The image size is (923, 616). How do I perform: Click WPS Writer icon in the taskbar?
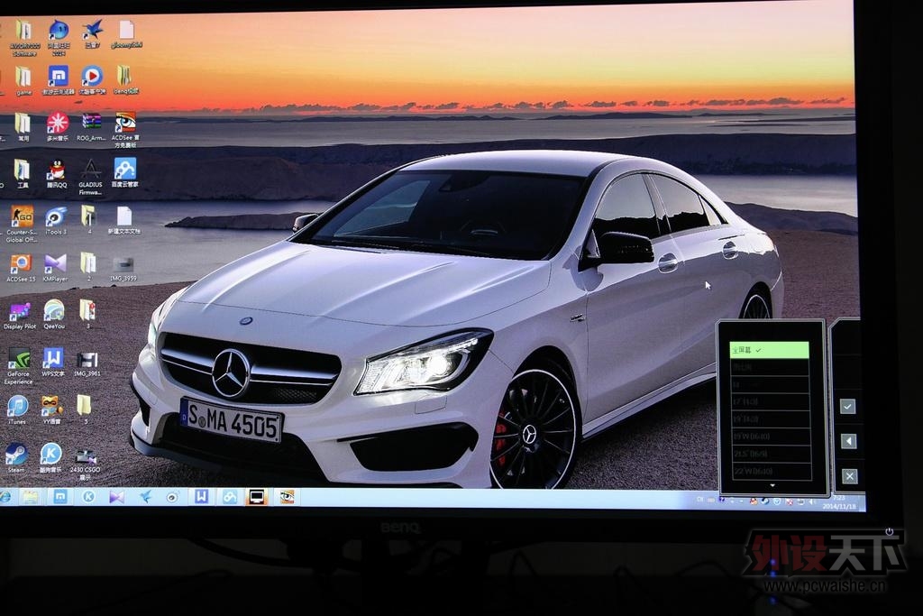pyautogui.click(x=201, y=497)
